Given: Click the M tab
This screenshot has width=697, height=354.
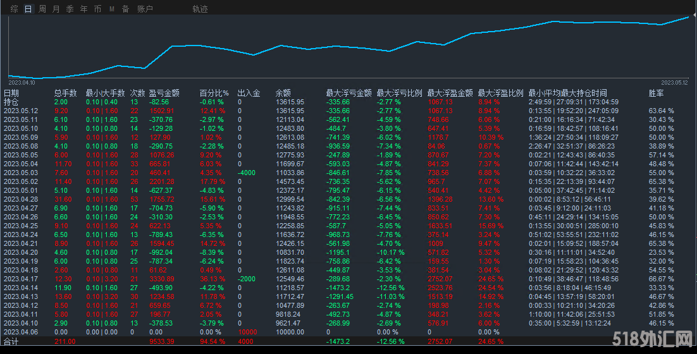Looking at the screenshot, I should [x=112, y=9].
